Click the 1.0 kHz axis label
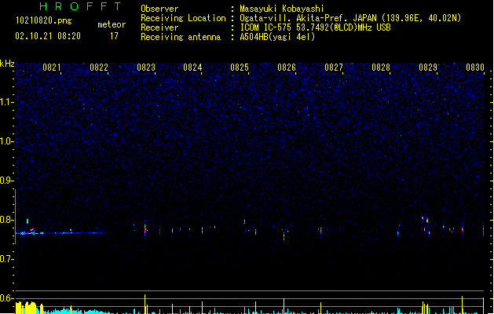 6,141
